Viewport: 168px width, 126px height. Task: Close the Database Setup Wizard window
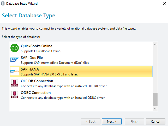point(165,3)
